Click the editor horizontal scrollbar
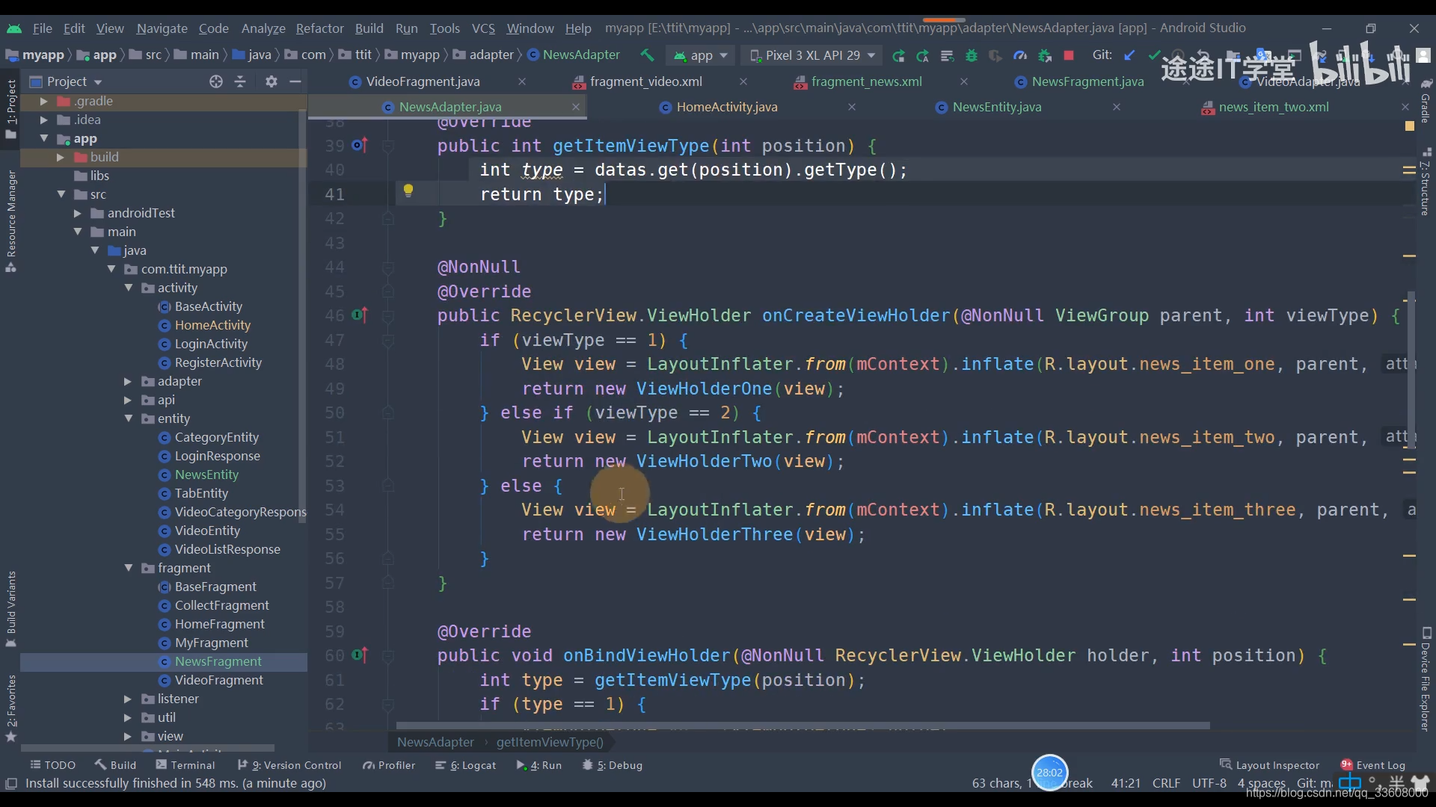Image resolution: width=1436 pixels, height=807 pixels. click(x=803, y=726)
